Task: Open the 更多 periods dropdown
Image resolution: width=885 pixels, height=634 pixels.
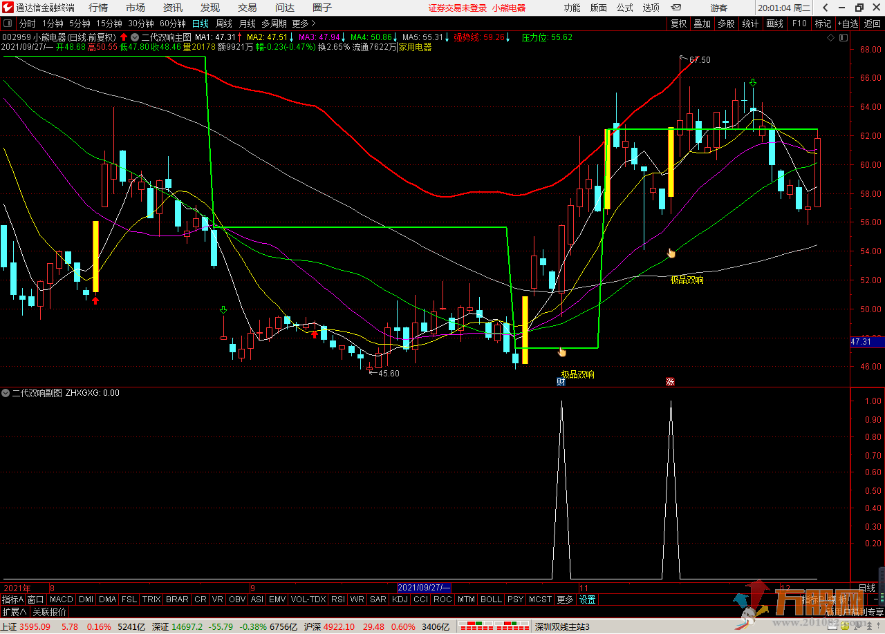Action: (304, 23)
